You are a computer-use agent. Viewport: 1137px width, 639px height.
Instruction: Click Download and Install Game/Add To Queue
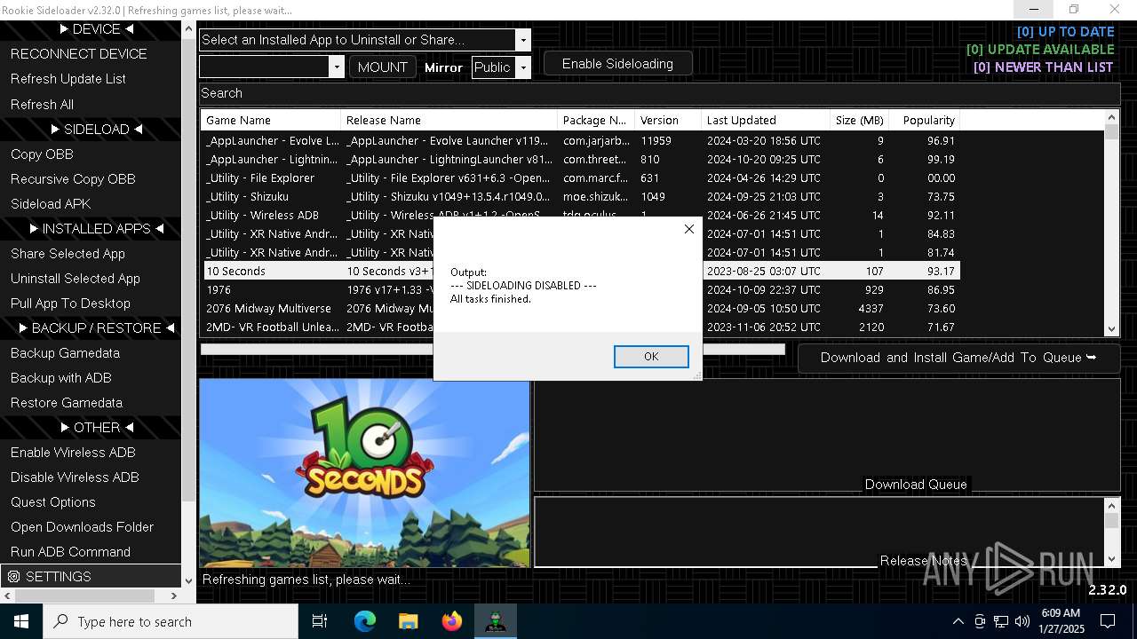958,358
